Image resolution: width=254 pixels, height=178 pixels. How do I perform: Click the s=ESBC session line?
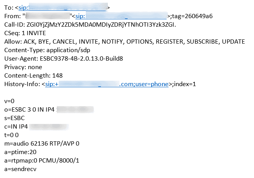coord(14,118)
